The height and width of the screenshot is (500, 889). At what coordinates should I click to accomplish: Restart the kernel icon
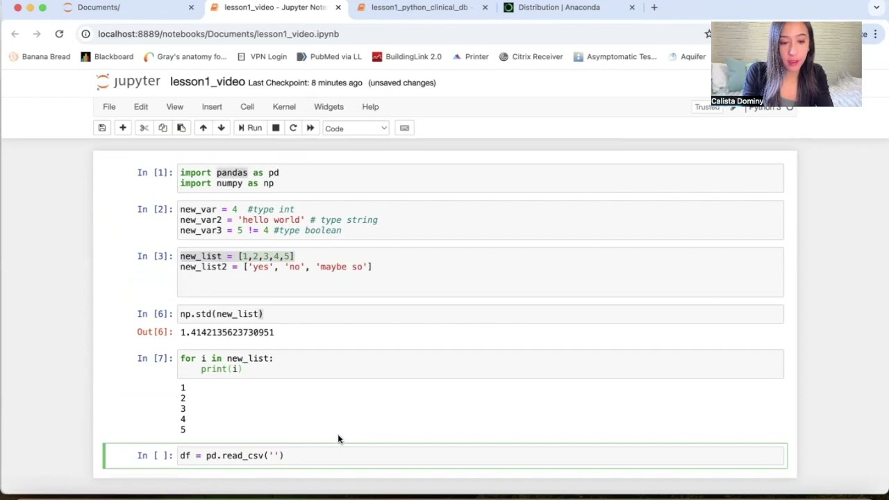[x=293, y=128]
